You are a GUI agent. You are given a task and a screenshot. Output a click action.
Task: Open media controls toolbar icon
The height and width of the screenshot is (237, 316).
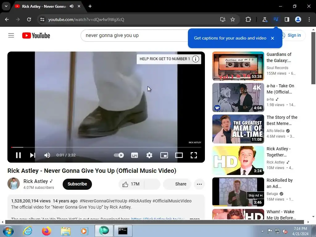click(276, 19)
